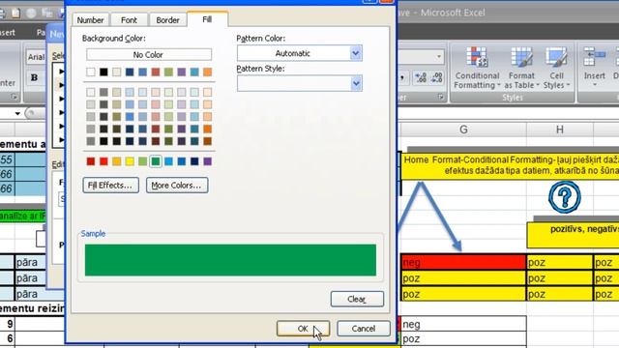Click the red 'neg' cell in column G
Image resolution: width=619 pixels, height=348 pixels.
463,262
